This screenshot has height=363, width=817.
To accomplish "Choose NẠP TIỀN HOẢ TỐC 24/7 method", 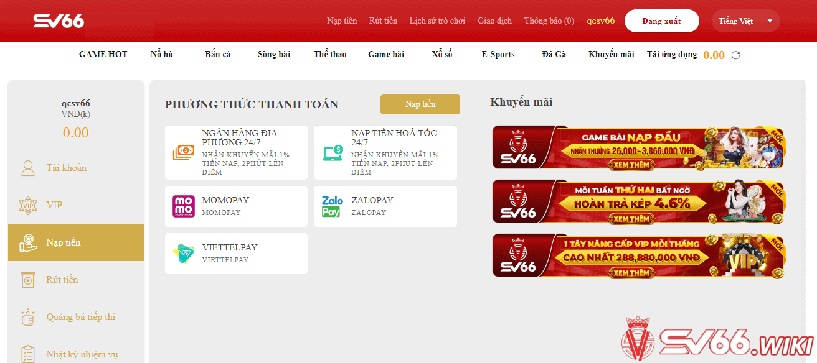I will (x=385, y=153).
